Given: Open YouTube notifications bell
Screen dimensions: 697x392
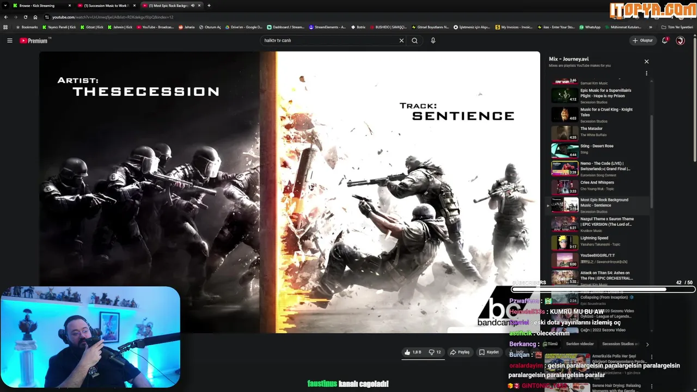Looking at the screenshot, I should click(x=665, y=40).
